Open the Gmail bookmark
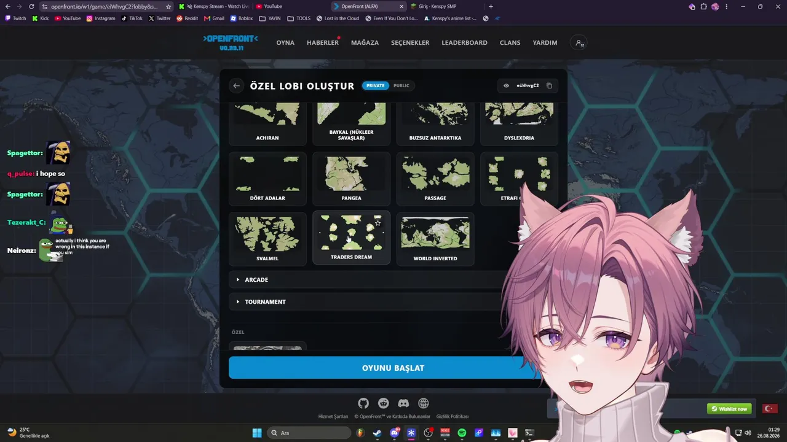The width and height of the screenshot is (787, 442). click(x=215, y=18)
